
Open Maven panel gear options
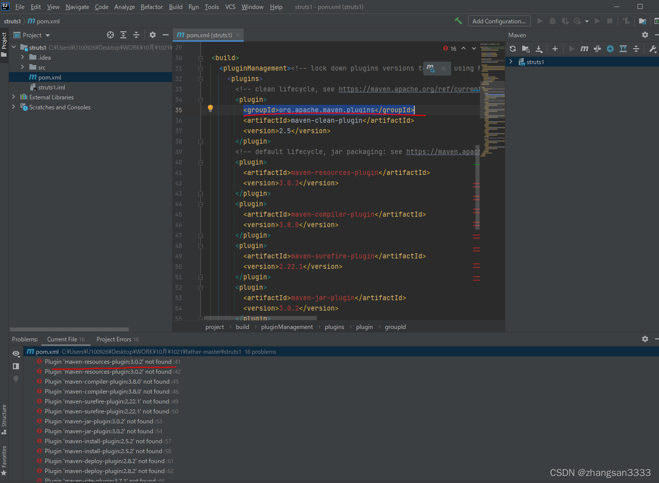coord(645,35)
